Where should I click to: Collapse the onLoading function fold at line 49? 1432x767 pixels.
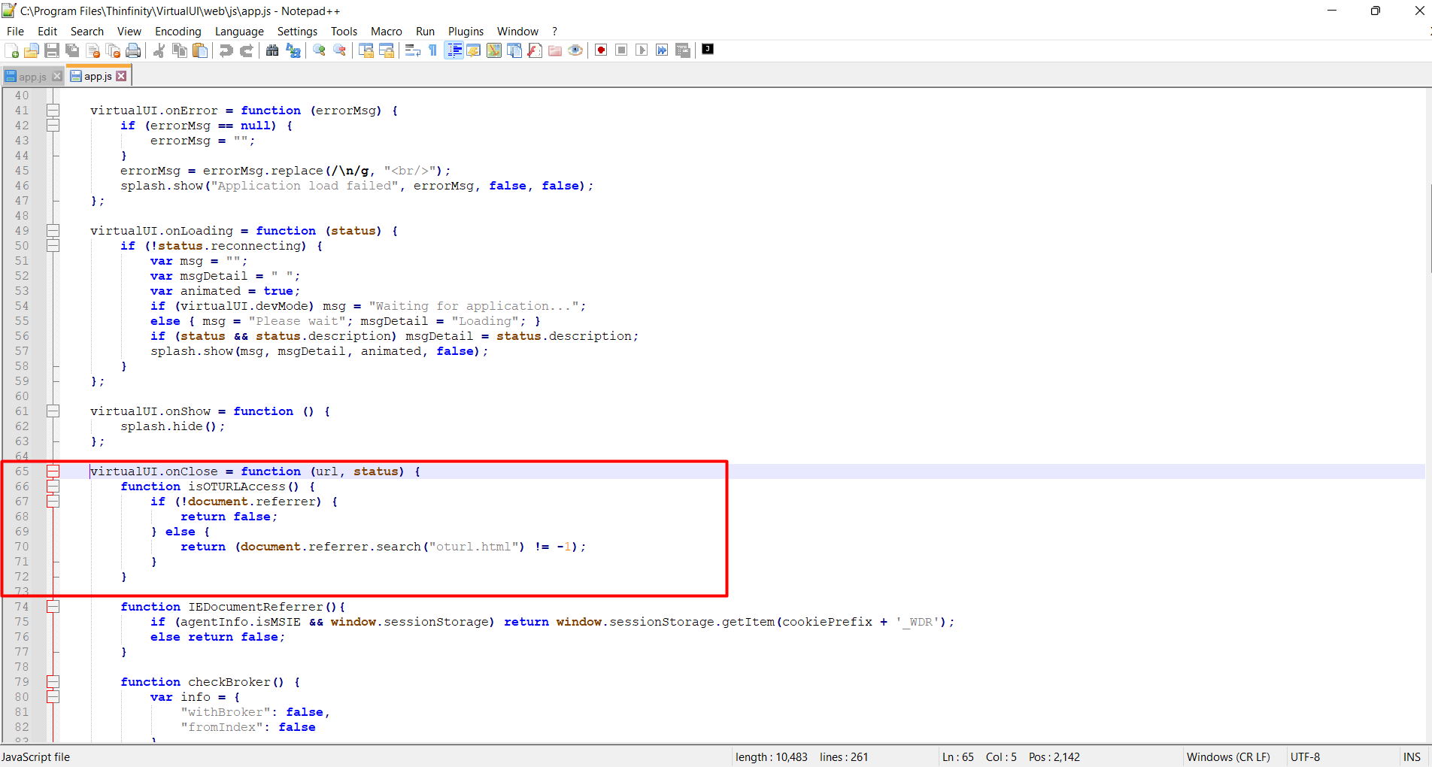click(53, 231)
